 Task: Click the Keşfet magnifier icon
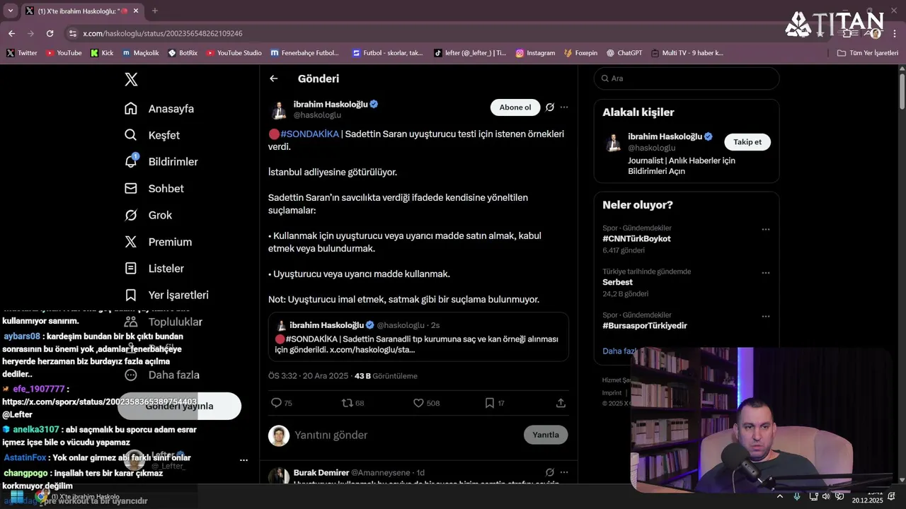131,135
